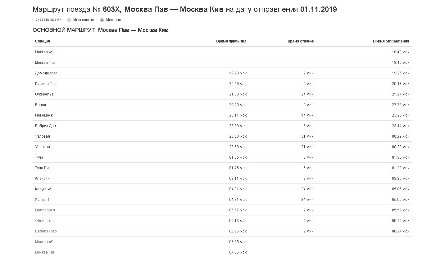Select the Бобрик Дон station

coord(45,126)
